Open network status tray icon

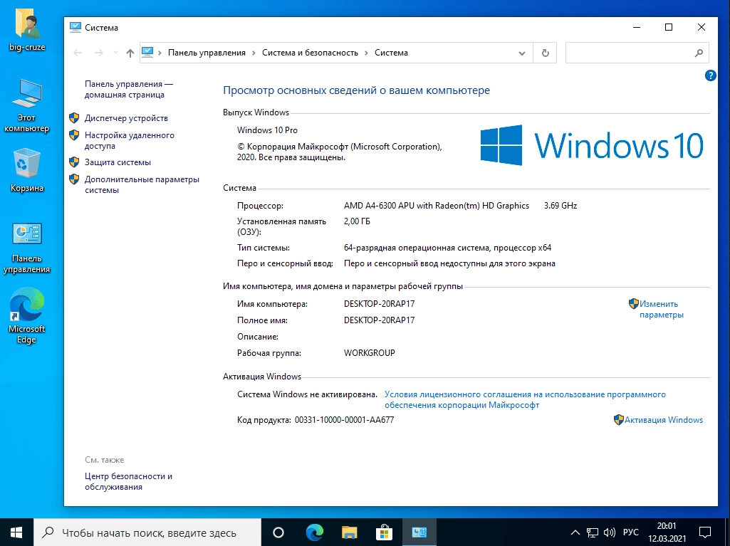(x=593, y=532)
